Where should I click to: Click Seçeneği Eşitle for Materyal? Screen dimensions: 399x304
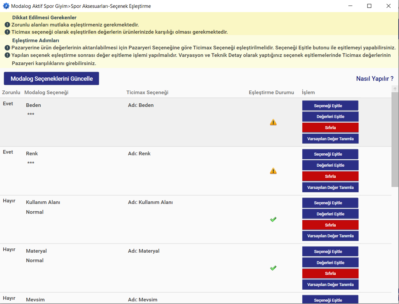pyautogui.click(x=330, y=252)
